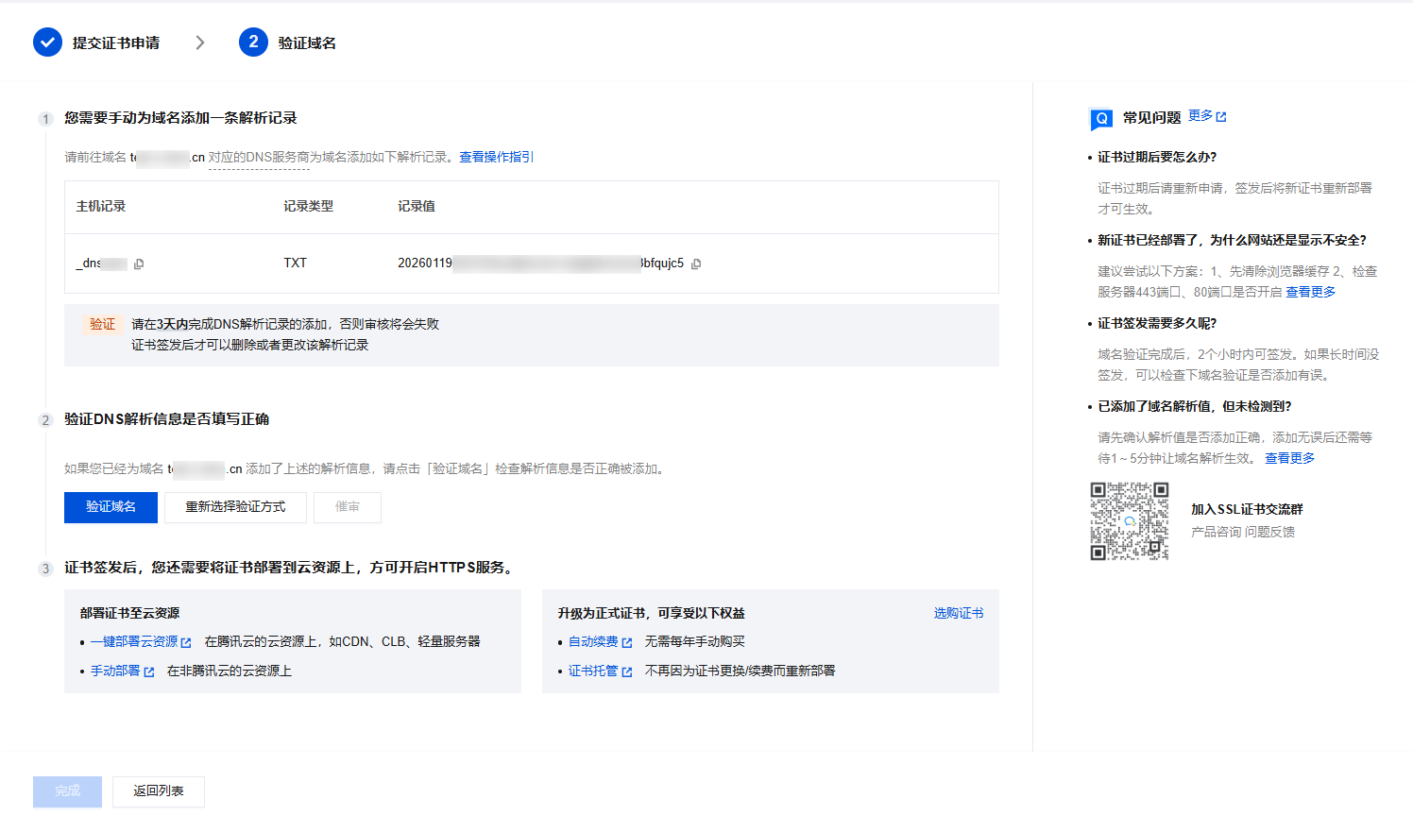Choose 重新选择验证方式 to change verification method

point(235,507)
